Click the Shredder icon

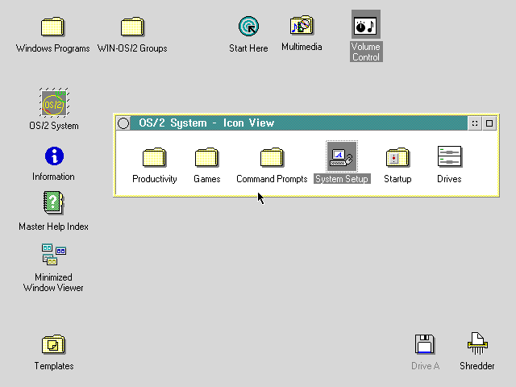[x=477, y=343]
